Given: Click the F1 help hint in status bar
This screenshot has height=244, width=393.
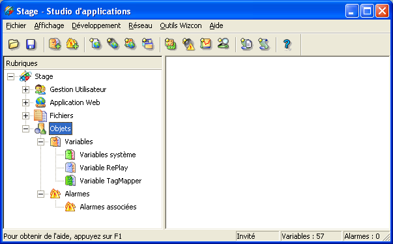Looking at the screenshot, I should tap(63, 236).
